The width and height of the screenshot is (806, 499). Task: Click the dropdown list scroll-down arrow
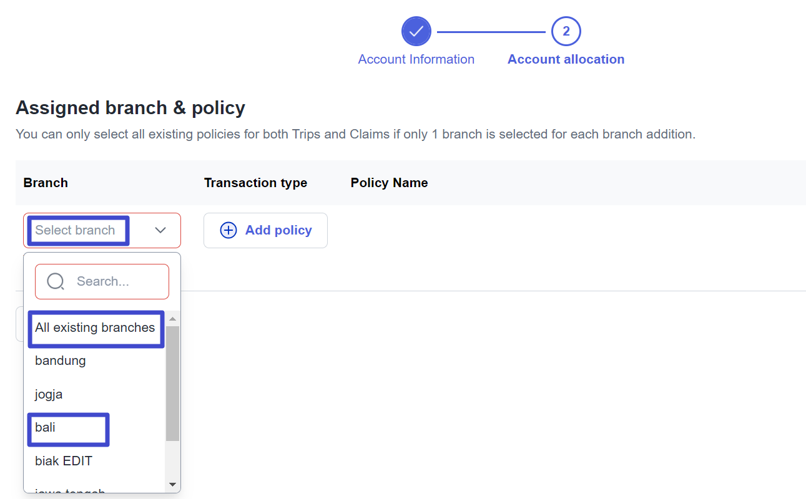pyautogui.click(x=173, y=485)
